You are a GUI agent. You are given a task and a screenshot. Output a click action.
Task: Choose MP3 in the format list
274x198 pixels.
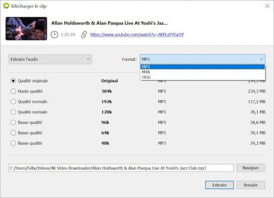point(202,67)
